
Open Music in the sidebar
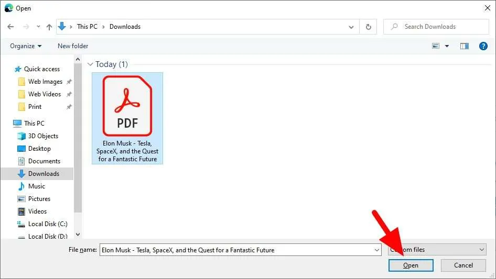pos(36,186)
